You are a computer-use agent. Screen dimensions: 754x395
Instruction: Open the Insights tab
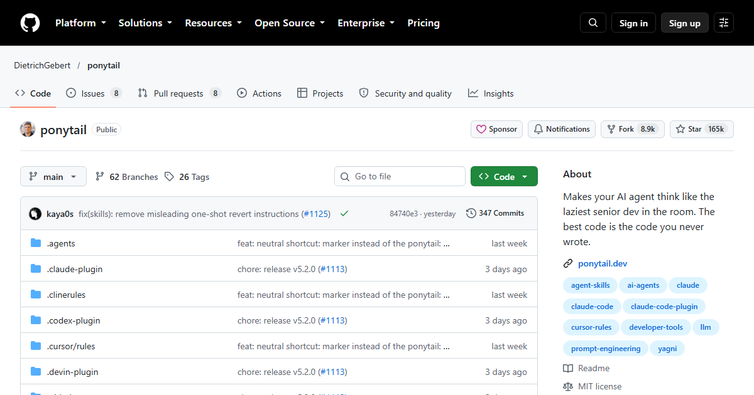click(x=491, y=93)
